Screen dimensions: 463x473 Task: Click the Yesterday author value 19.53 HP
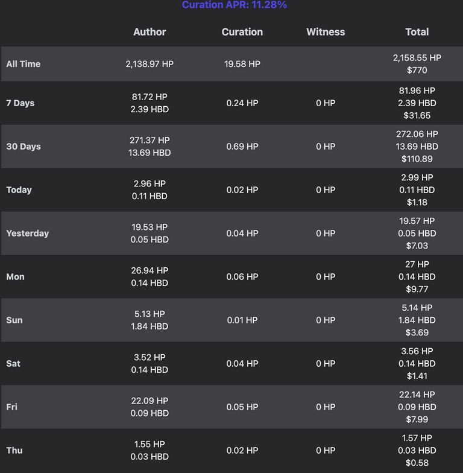(150, 227)
